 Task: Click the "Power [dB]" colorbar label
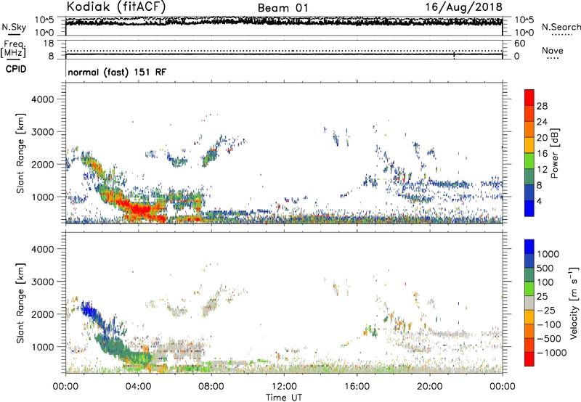coord(555,153)
